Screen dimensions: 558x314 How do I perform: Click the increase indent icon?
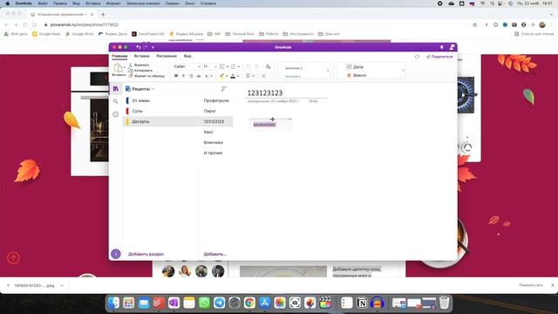click(256, 66)
